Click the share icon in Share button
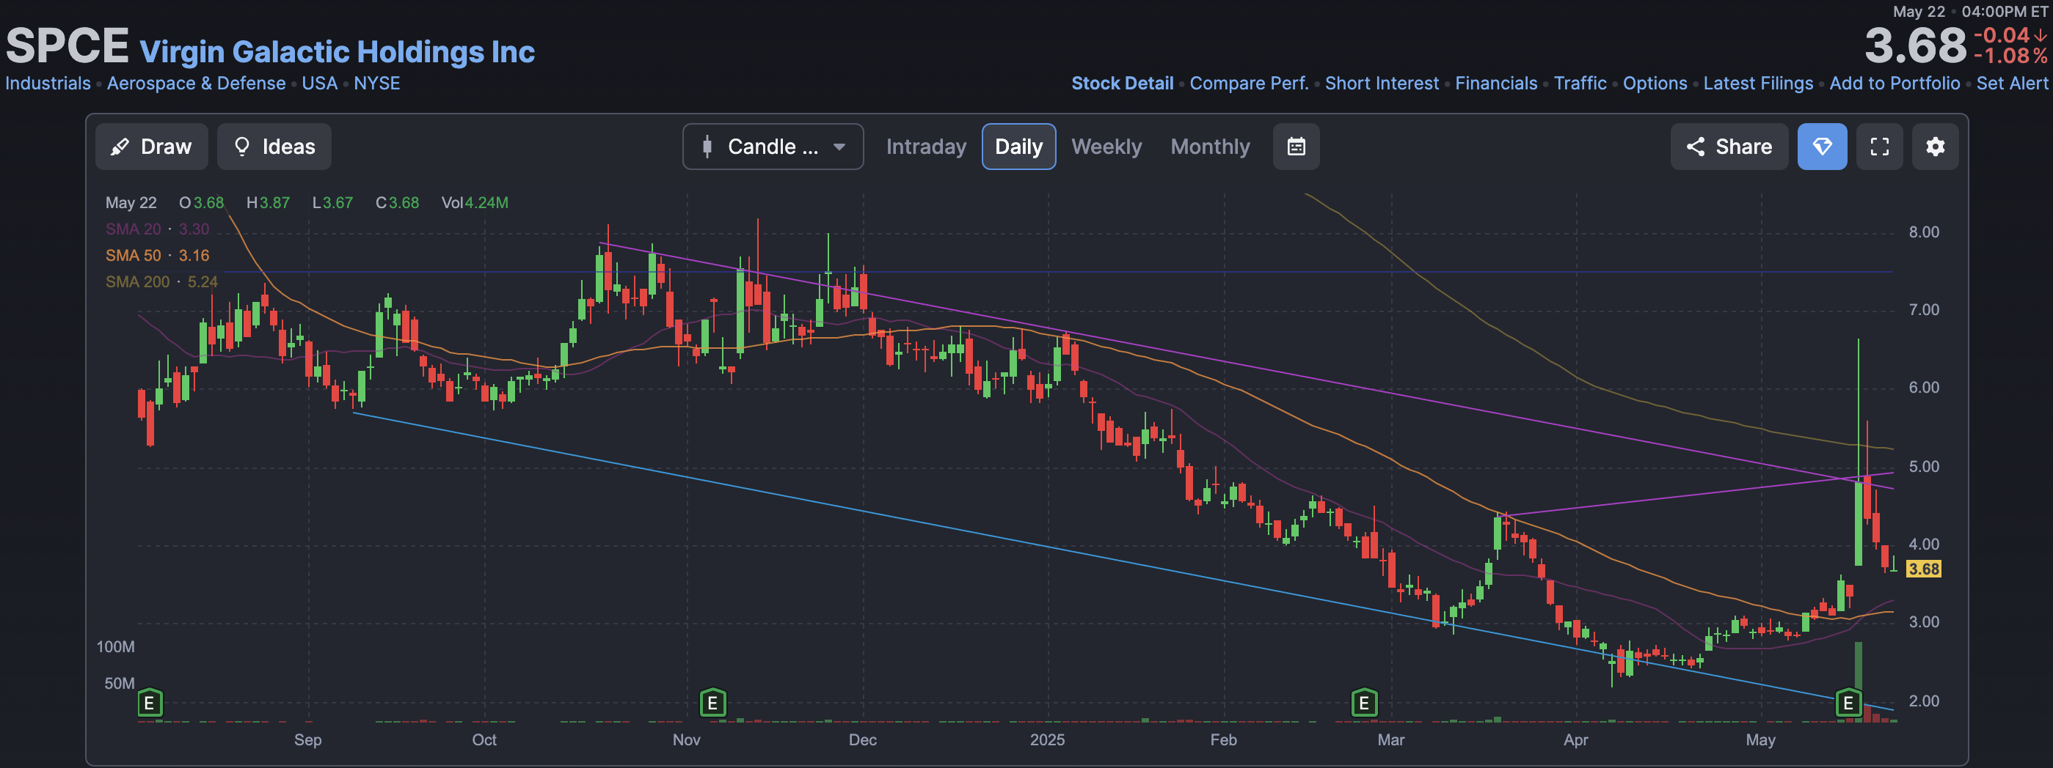The width and height of the screenshot is (2053, 768). 1695,147
